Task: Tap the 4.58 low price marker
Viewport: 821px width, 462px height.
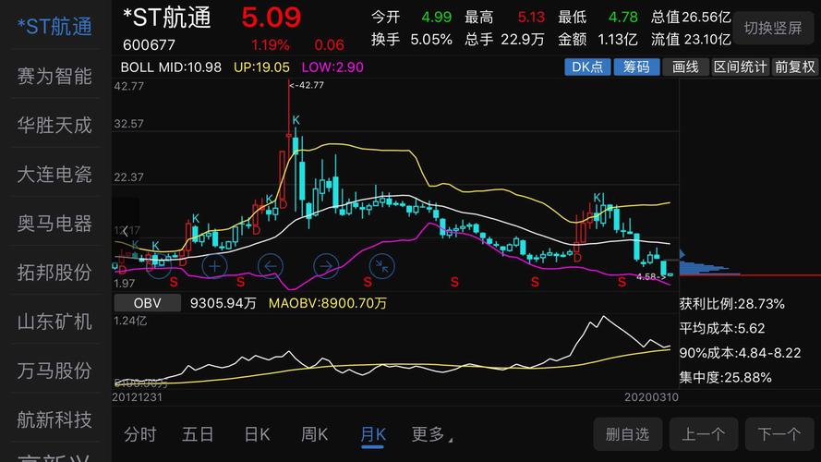Action: 651,276
